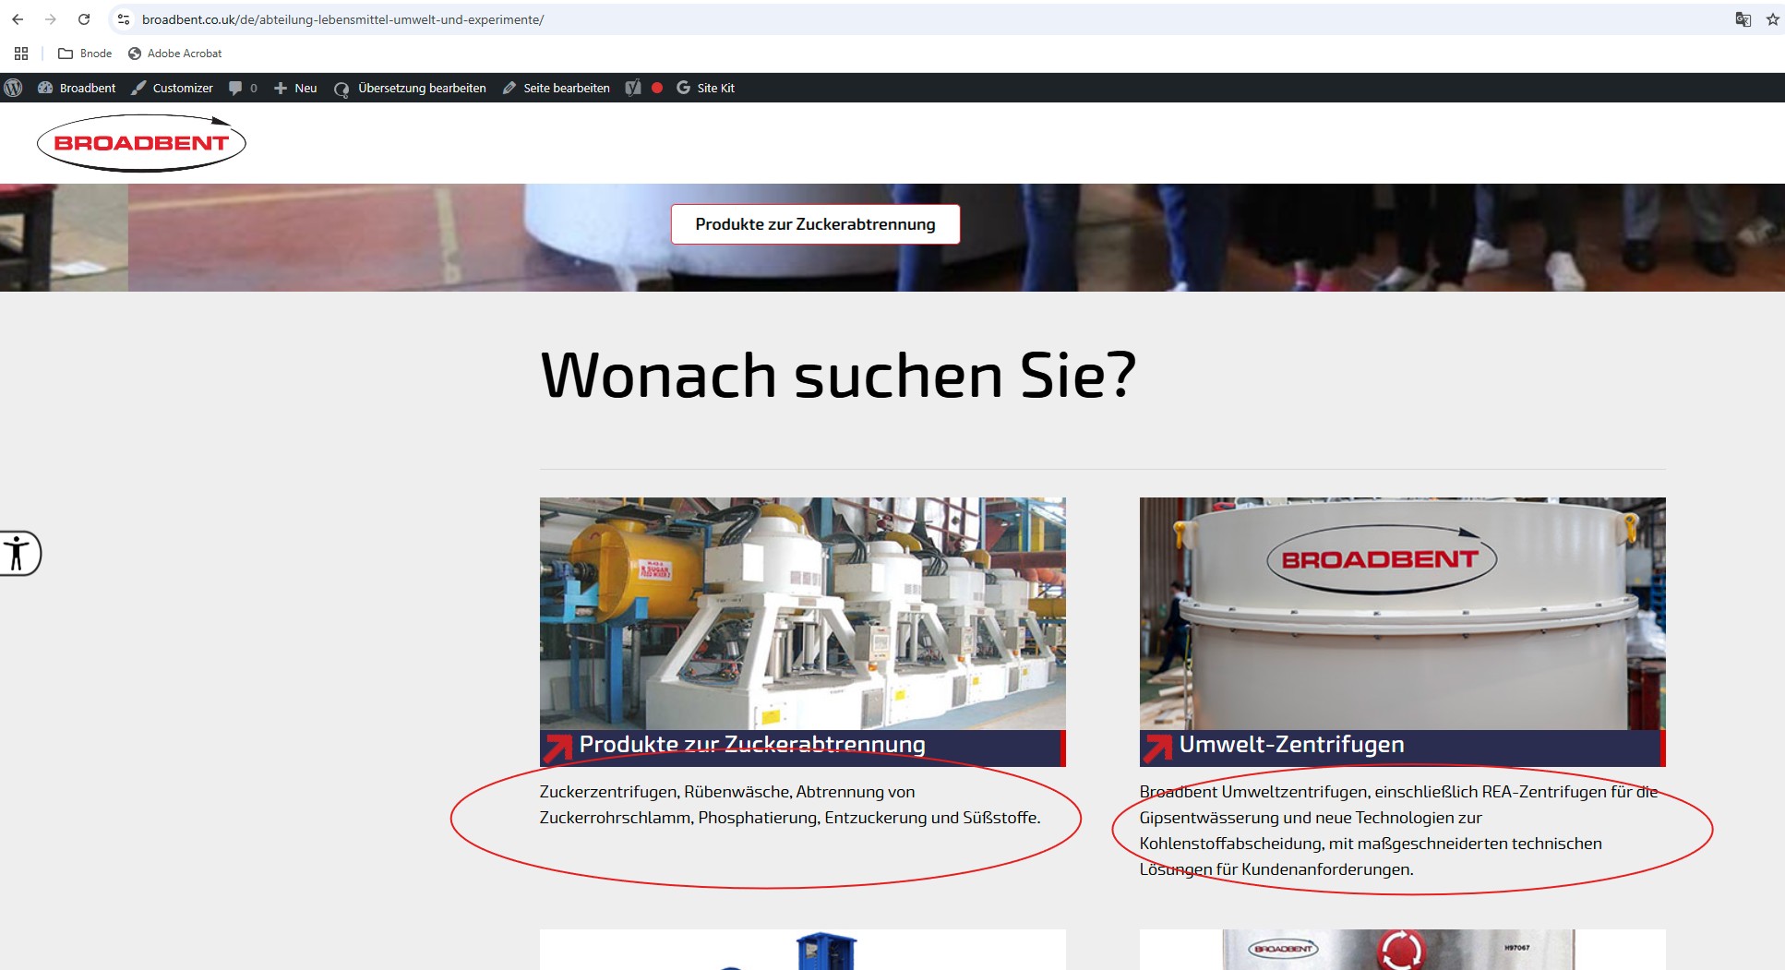Click the "Wonach suchen Sie?" heading
Image resolution: width=1785 pixels, height=970 pixels.
(838, 376)
